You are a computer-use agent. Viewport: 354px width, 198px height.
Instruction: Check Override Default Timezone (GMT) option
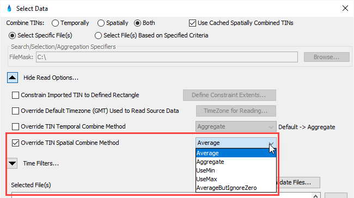[x=15, y=111]
